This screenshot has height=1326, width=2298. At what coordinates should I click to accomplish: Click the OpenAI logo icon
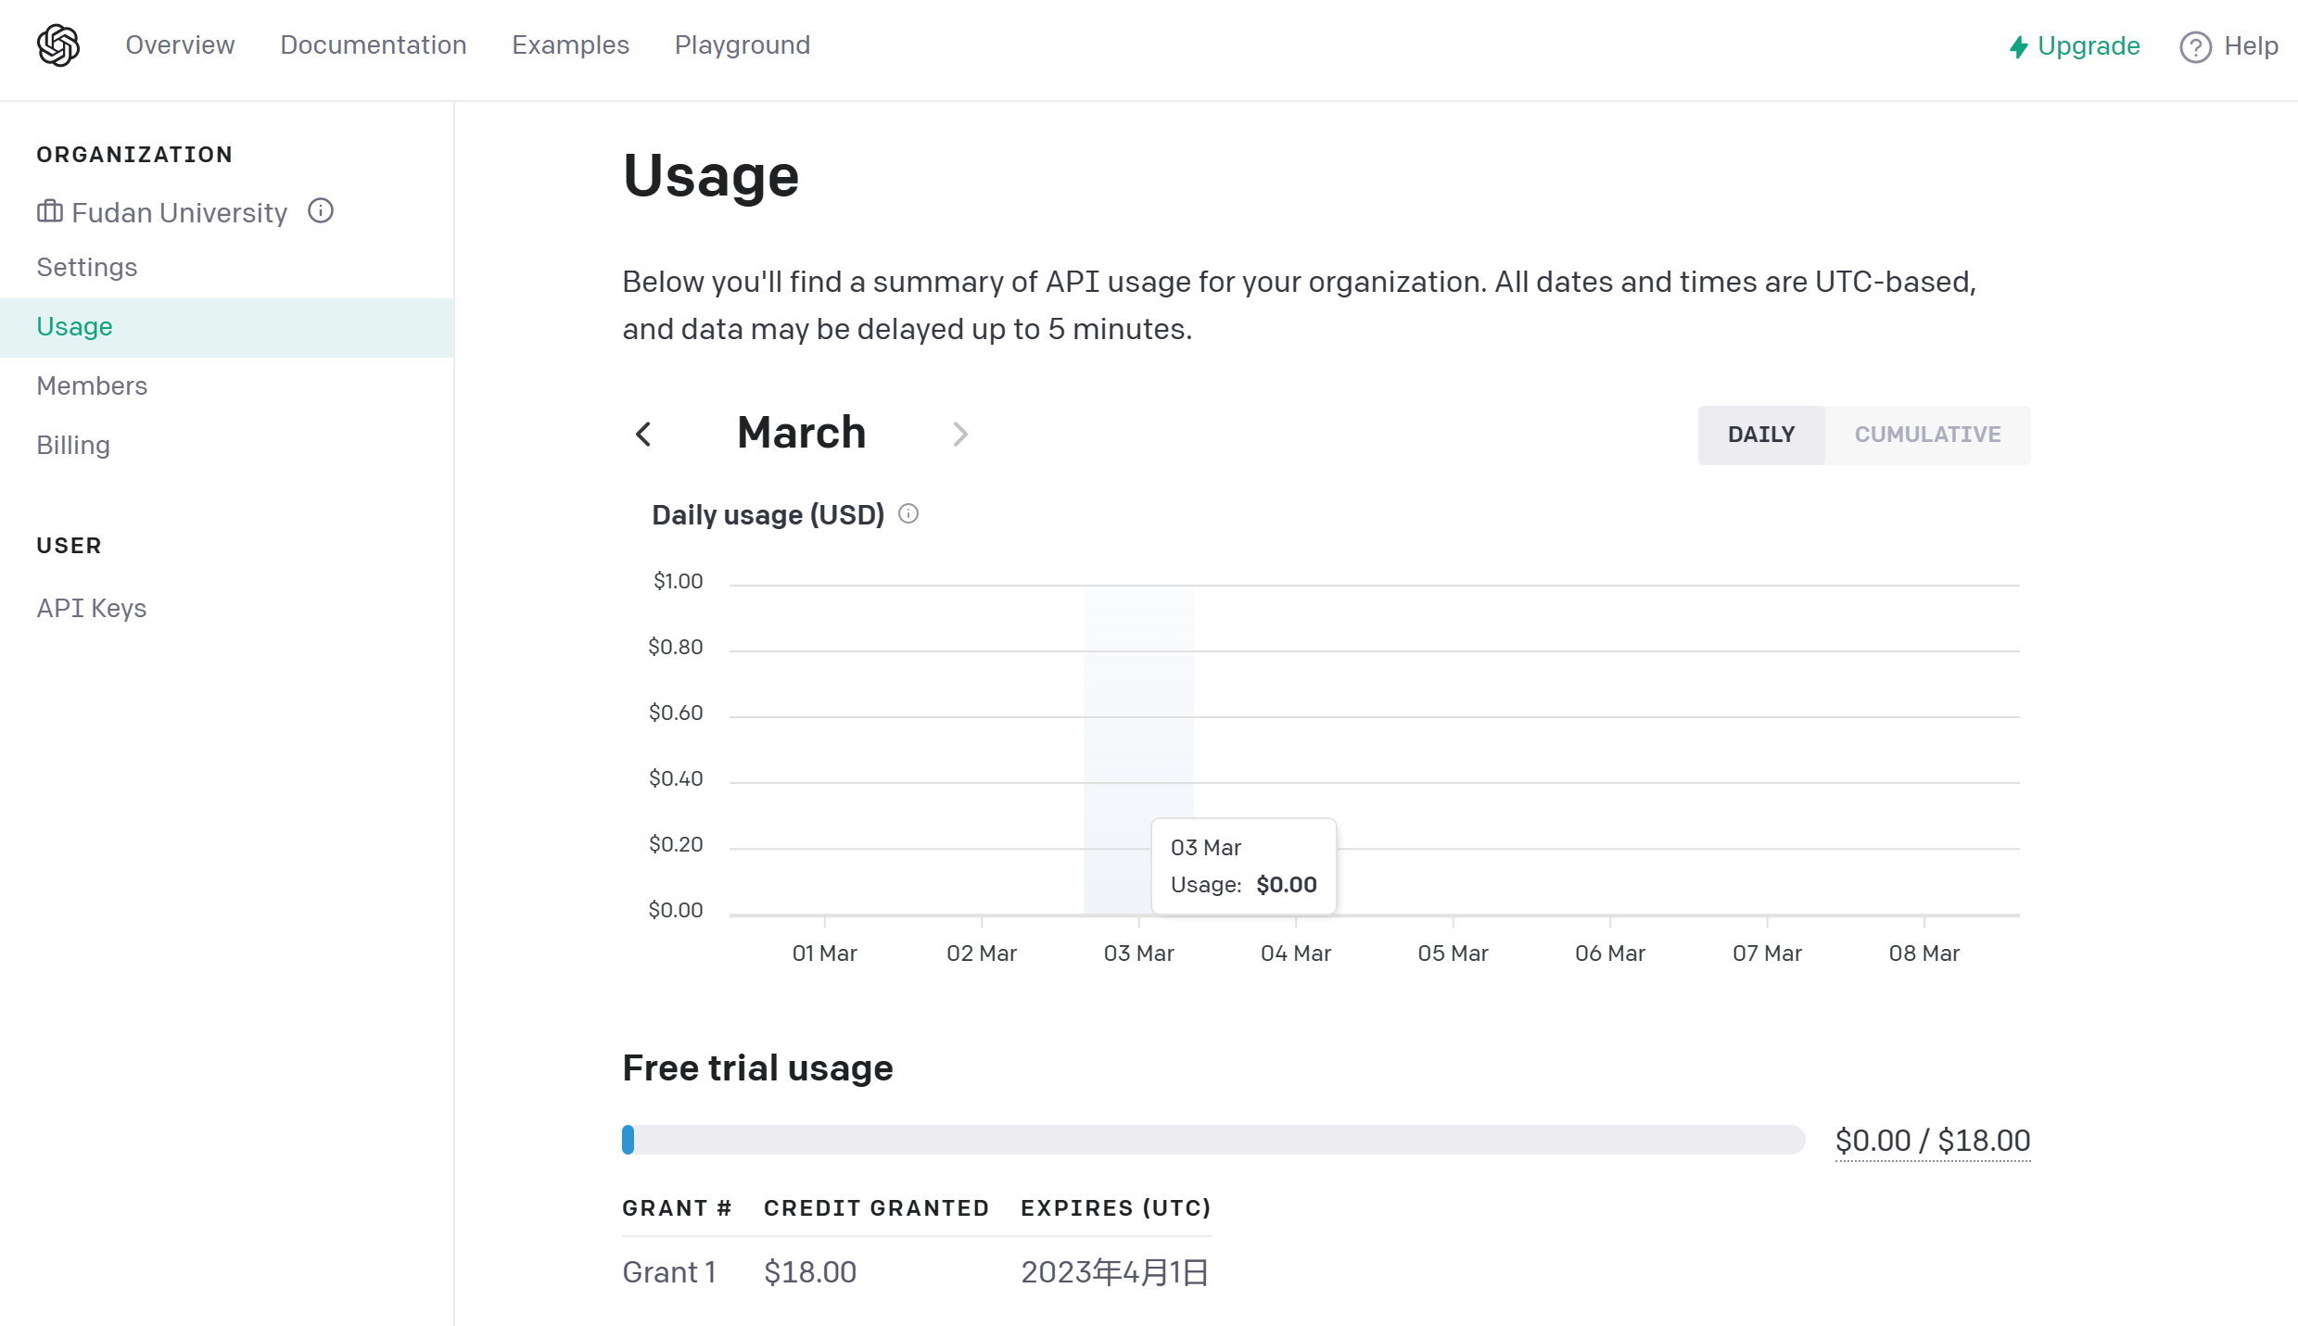[x=58, y=45]
